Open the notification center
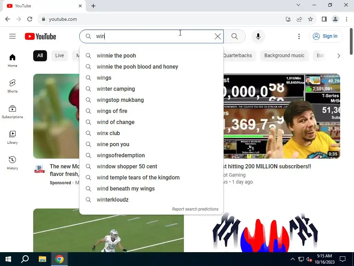The width and height of the screenshot is (354, 266). point(343,259)
